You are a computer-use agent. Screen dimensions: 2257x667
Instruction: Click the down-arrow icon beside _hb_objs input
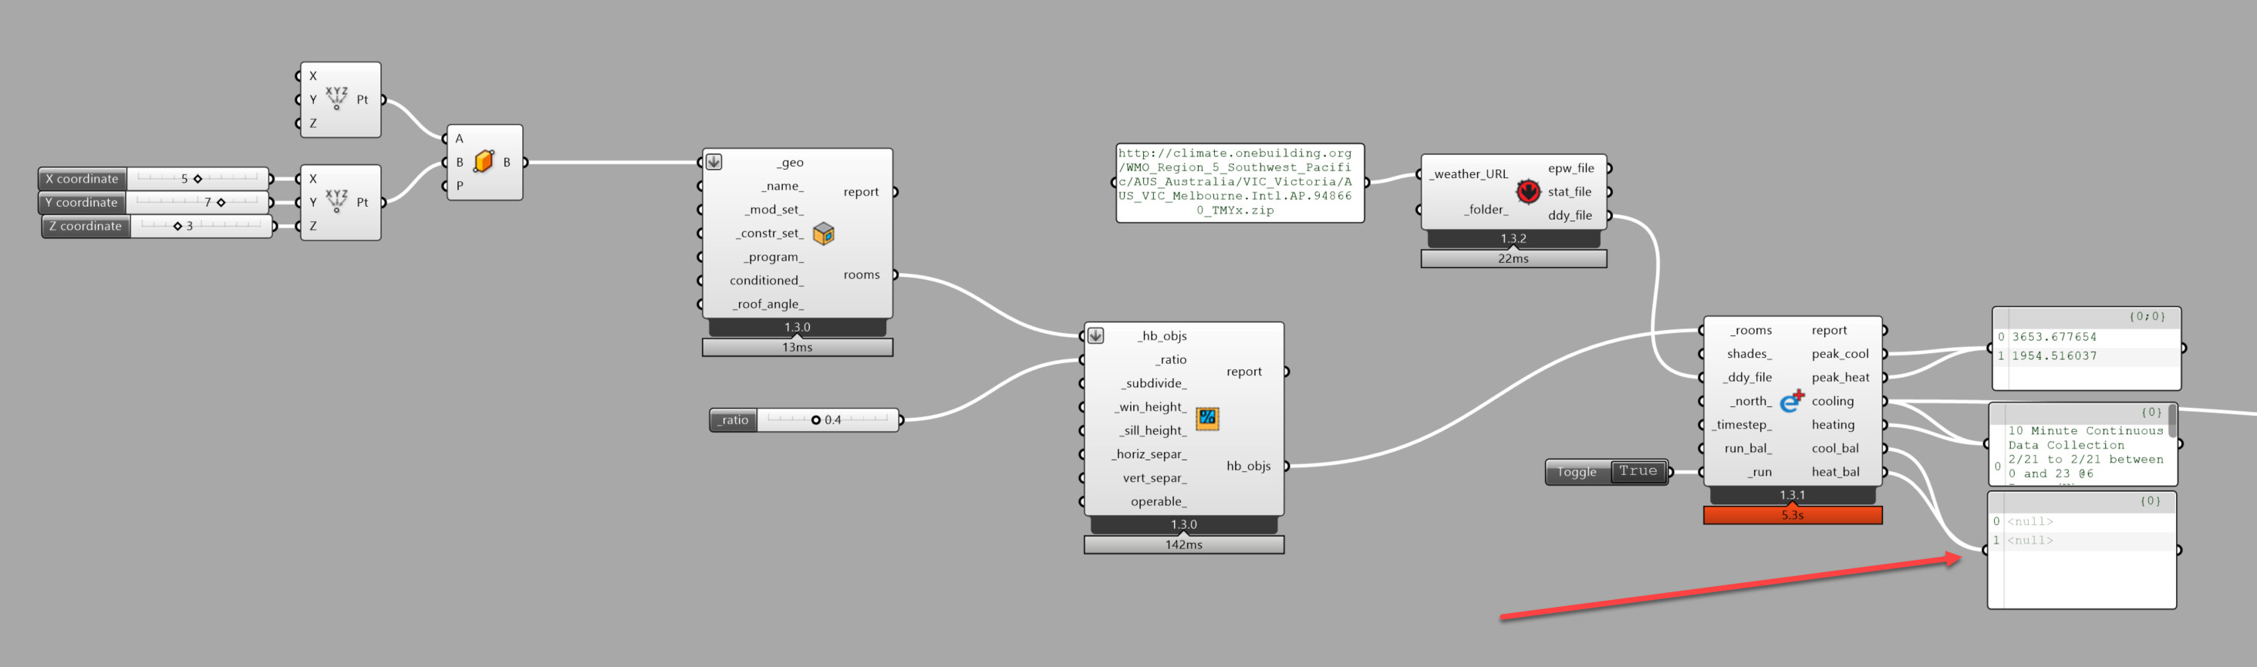[x=1095, y=335]
